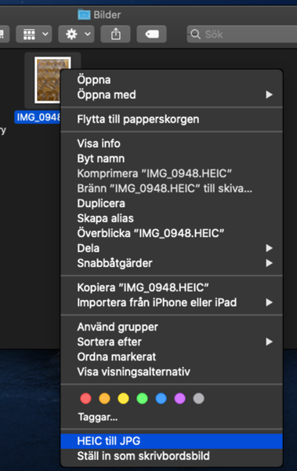This screenshot has height=471, width=297.
Task: Click the IMG_0948 file name label
Action: pyautogui.click(x=38, y=117)
